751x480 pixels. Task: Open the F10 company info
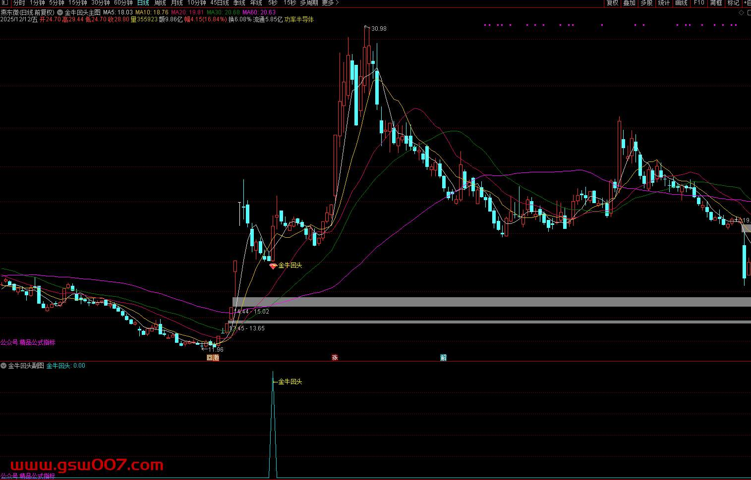pos(699,3)
